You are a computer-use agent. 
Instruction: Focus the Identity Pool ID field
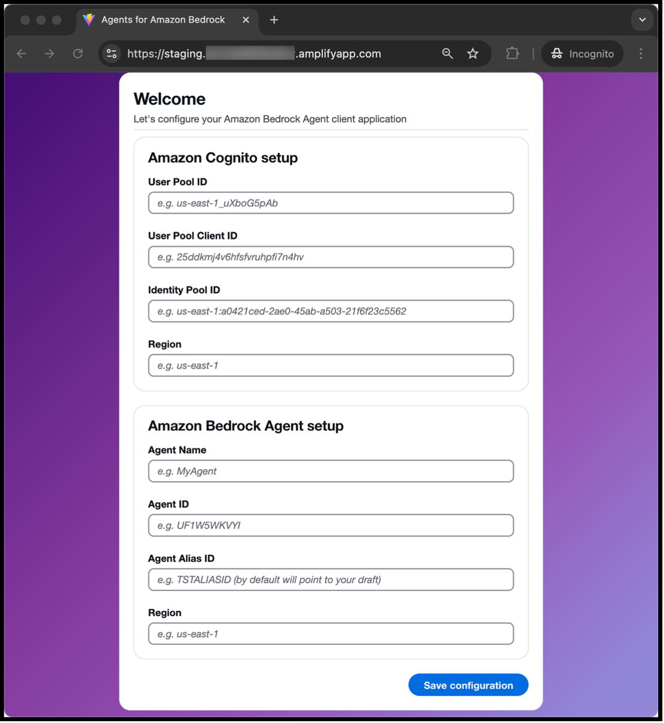(331, 311)
